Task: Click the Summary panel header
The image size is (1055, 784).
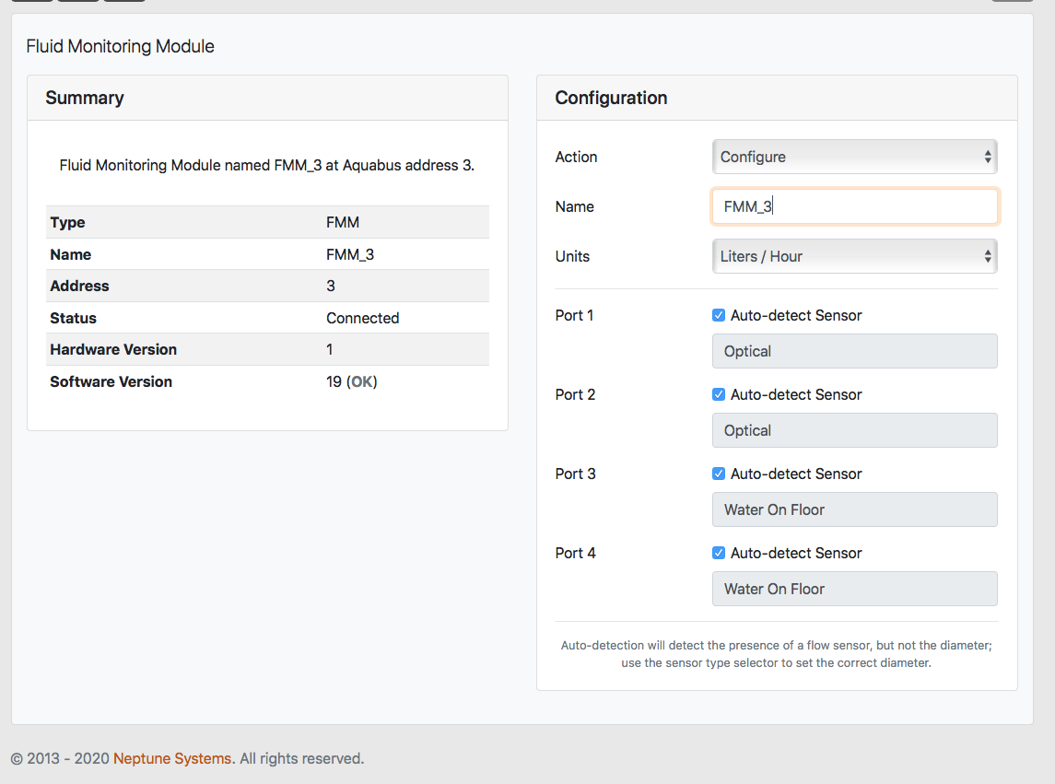Action: point(267,98)
